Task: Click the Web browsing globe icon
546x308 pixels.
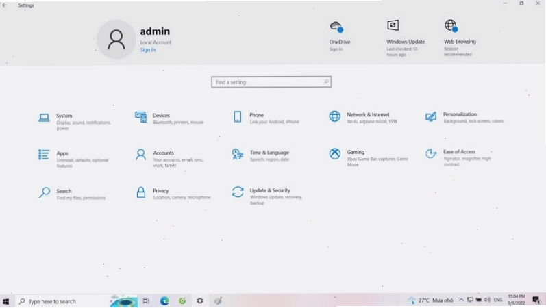Action: tap(451, 25)
